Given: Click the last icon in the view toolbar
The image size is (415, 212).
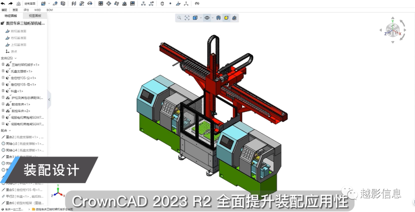Looking at the screenshot, I should pyautogui.click(x=234, y=18).
